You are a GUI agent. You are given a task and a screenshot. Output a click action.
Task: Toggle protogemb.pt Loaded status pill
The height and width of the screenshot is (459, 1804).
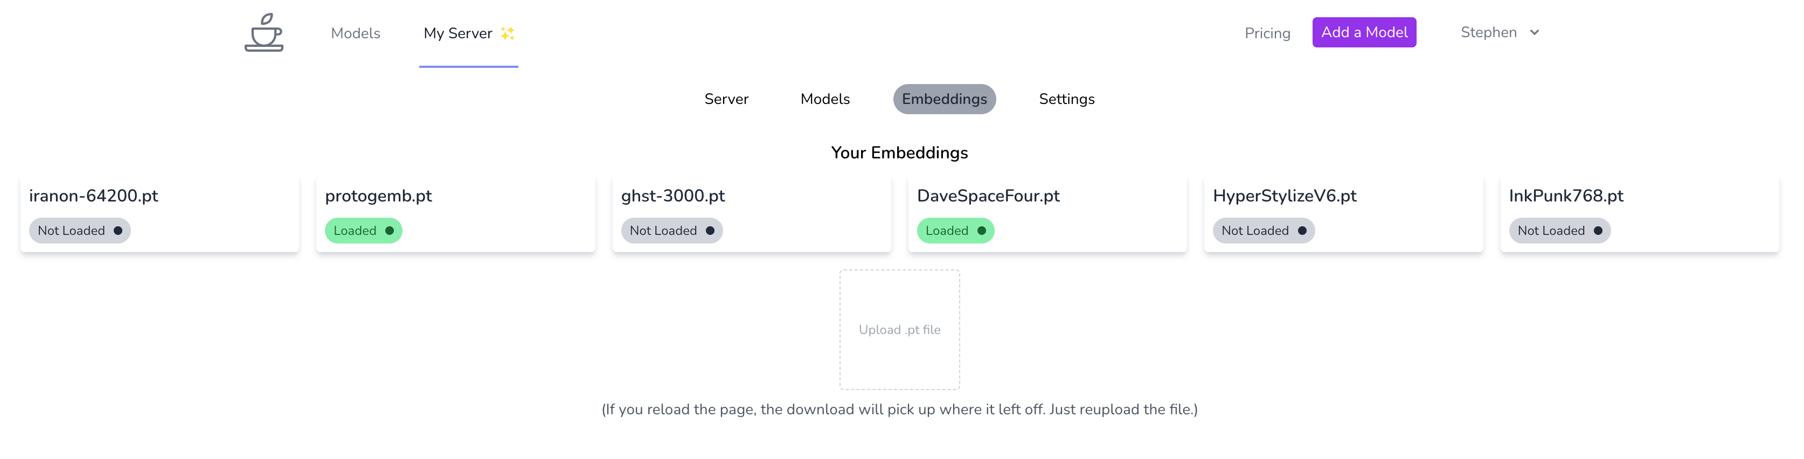pos(364,231)
